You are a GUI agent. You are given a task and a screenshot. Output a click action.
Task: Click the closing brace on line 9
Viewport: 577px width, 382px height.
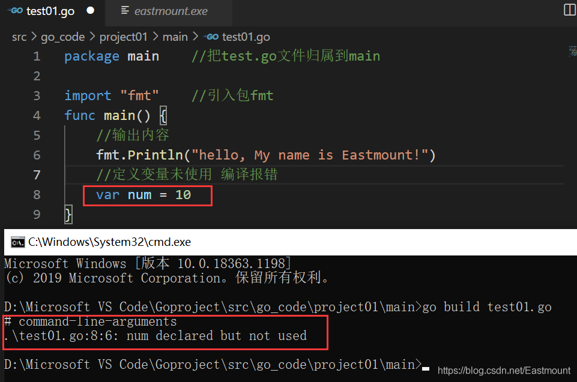[68, 215]
